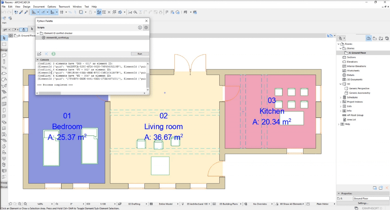The width and height of the screenshot is (390, 210).
Task: Click the Python Palette info icon
Action: pyautogui.click(x=140, y=28)
